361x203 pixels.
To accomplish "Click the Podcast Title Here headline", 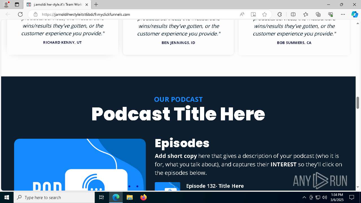I will coord(178,114).
